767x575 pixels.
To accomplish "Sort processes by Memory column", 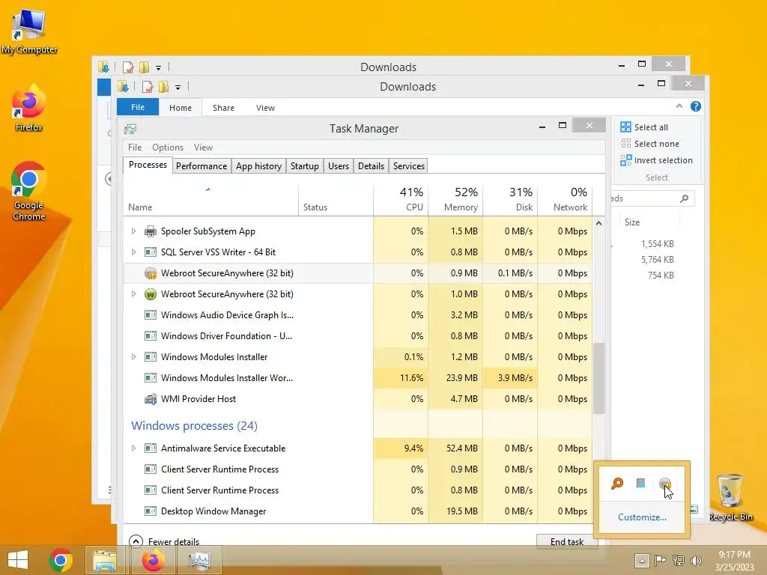I will [x=455, y=201].
